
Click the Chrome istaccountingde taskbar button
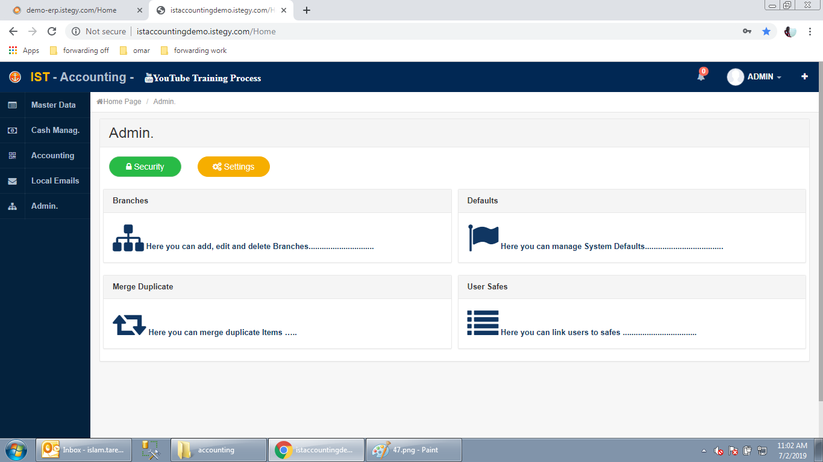pos(316,450)
